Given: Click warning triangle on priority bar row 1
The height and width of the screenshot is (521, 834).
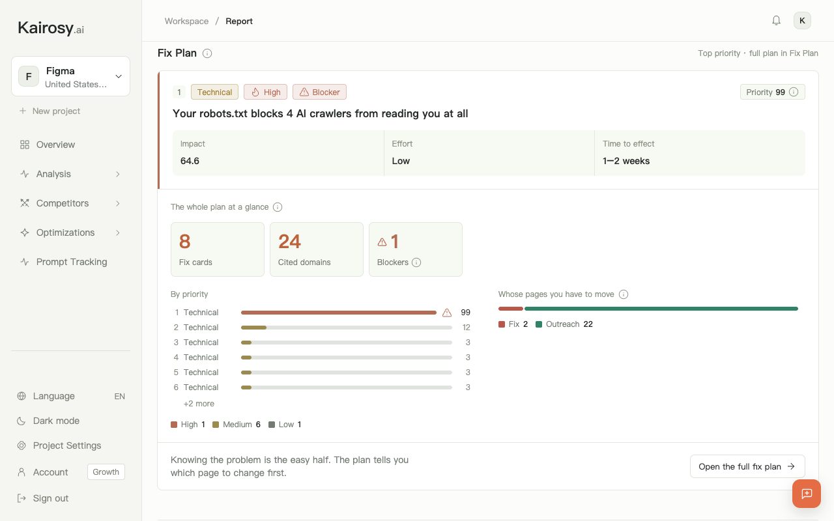Looking at the screenshot, I should [x=447, y=313].
